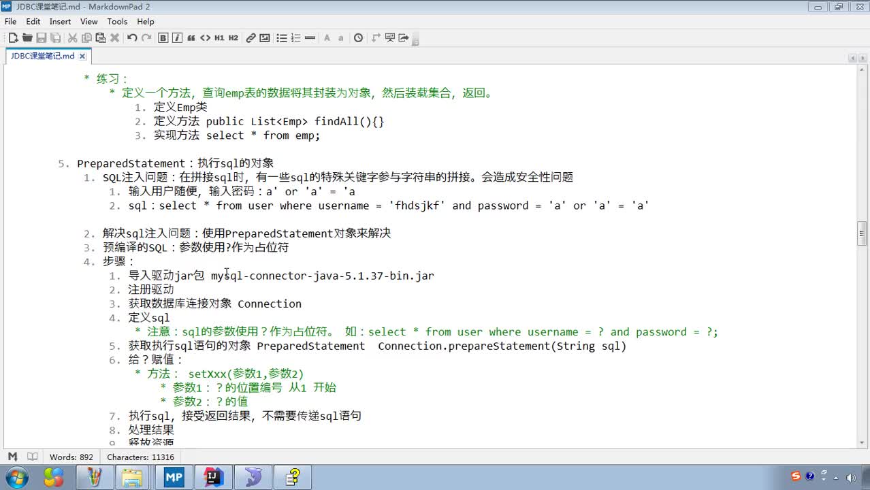Click the book icon in status bar
Viewport: 870px width, 490px height.
pos(32,457)
